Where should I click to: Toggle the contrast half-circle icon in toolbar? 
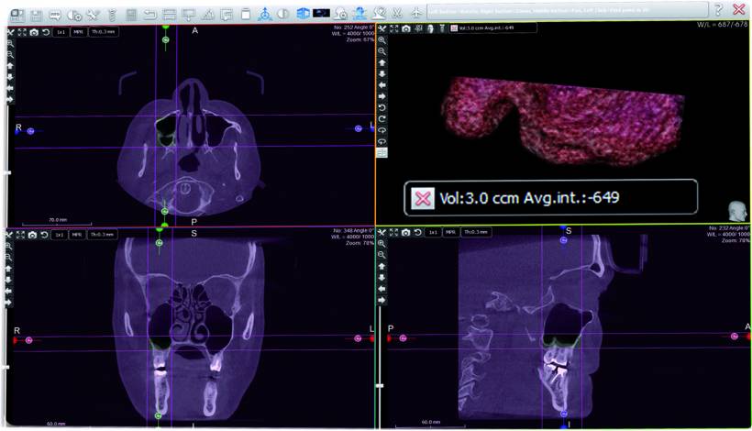click(283, 15)
